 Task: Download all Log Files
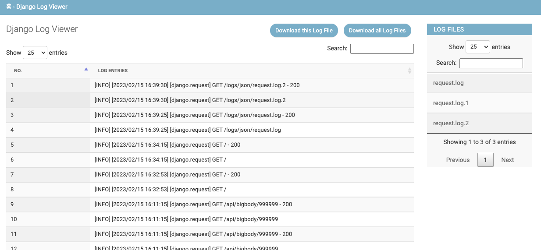click(377, 31)
